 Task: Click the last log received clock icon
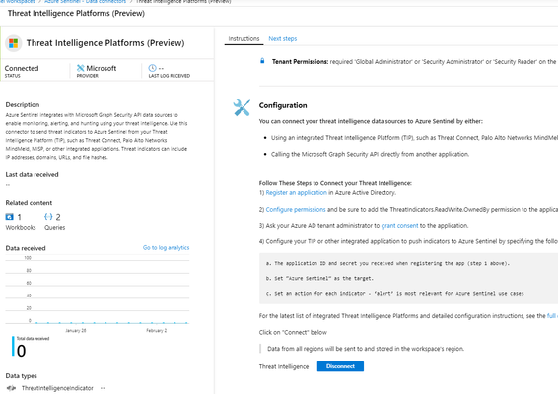click(x=152, y=68)
